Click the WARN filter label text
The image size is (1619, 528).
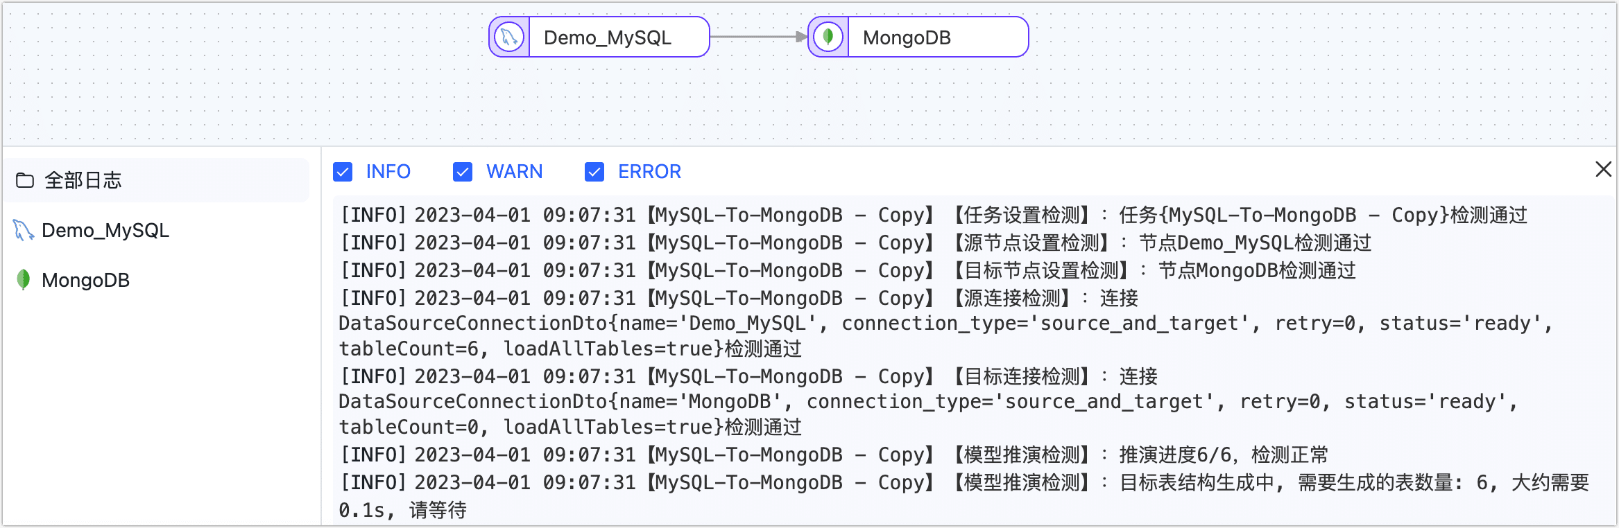[514, 172]
